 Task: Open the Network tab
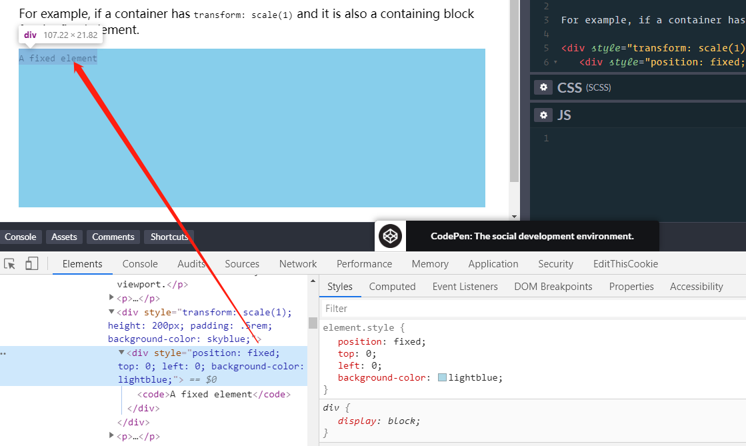tap(298, 264)
